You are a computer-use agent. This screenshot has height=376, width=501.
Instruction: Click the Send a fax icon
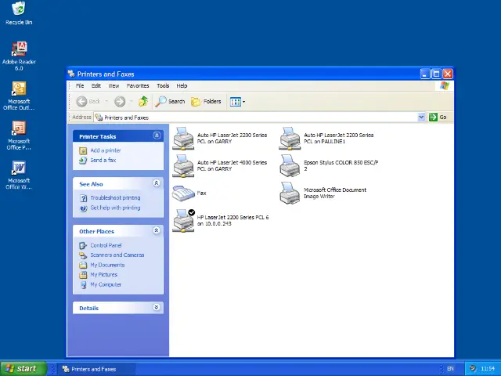(83, 160)
